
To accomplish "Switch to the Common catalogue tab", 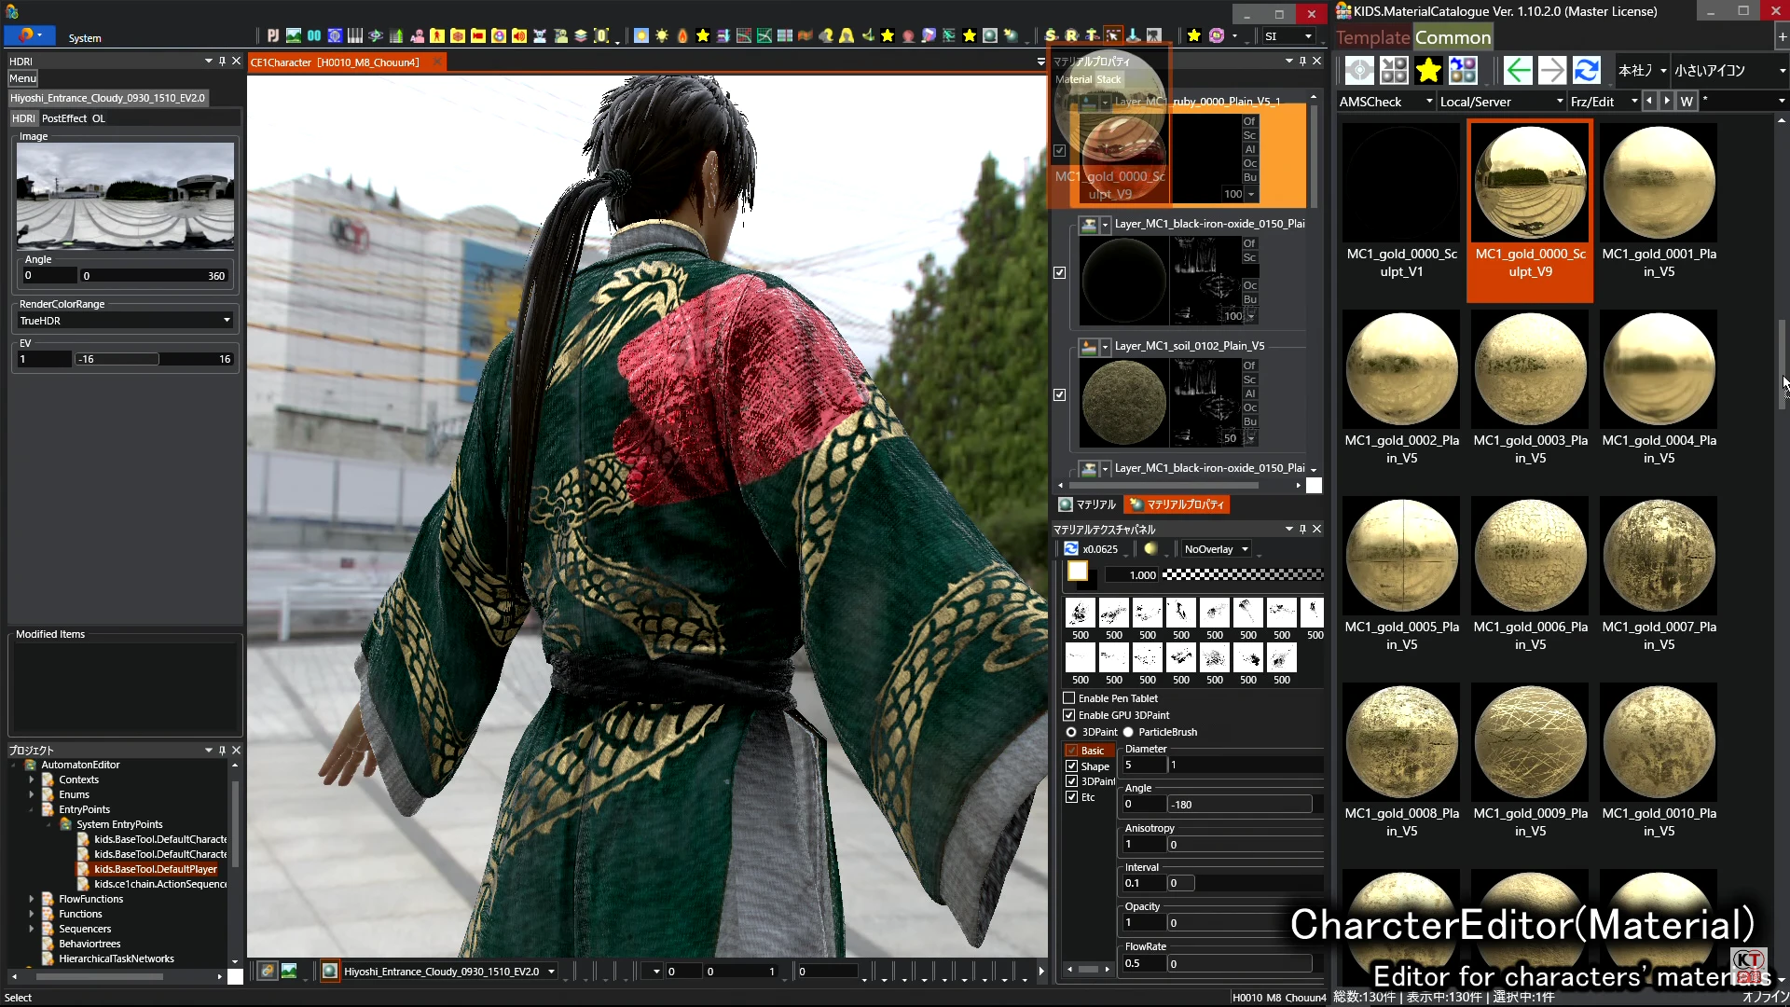I will pyautogui.click(x=1453, y=38).
